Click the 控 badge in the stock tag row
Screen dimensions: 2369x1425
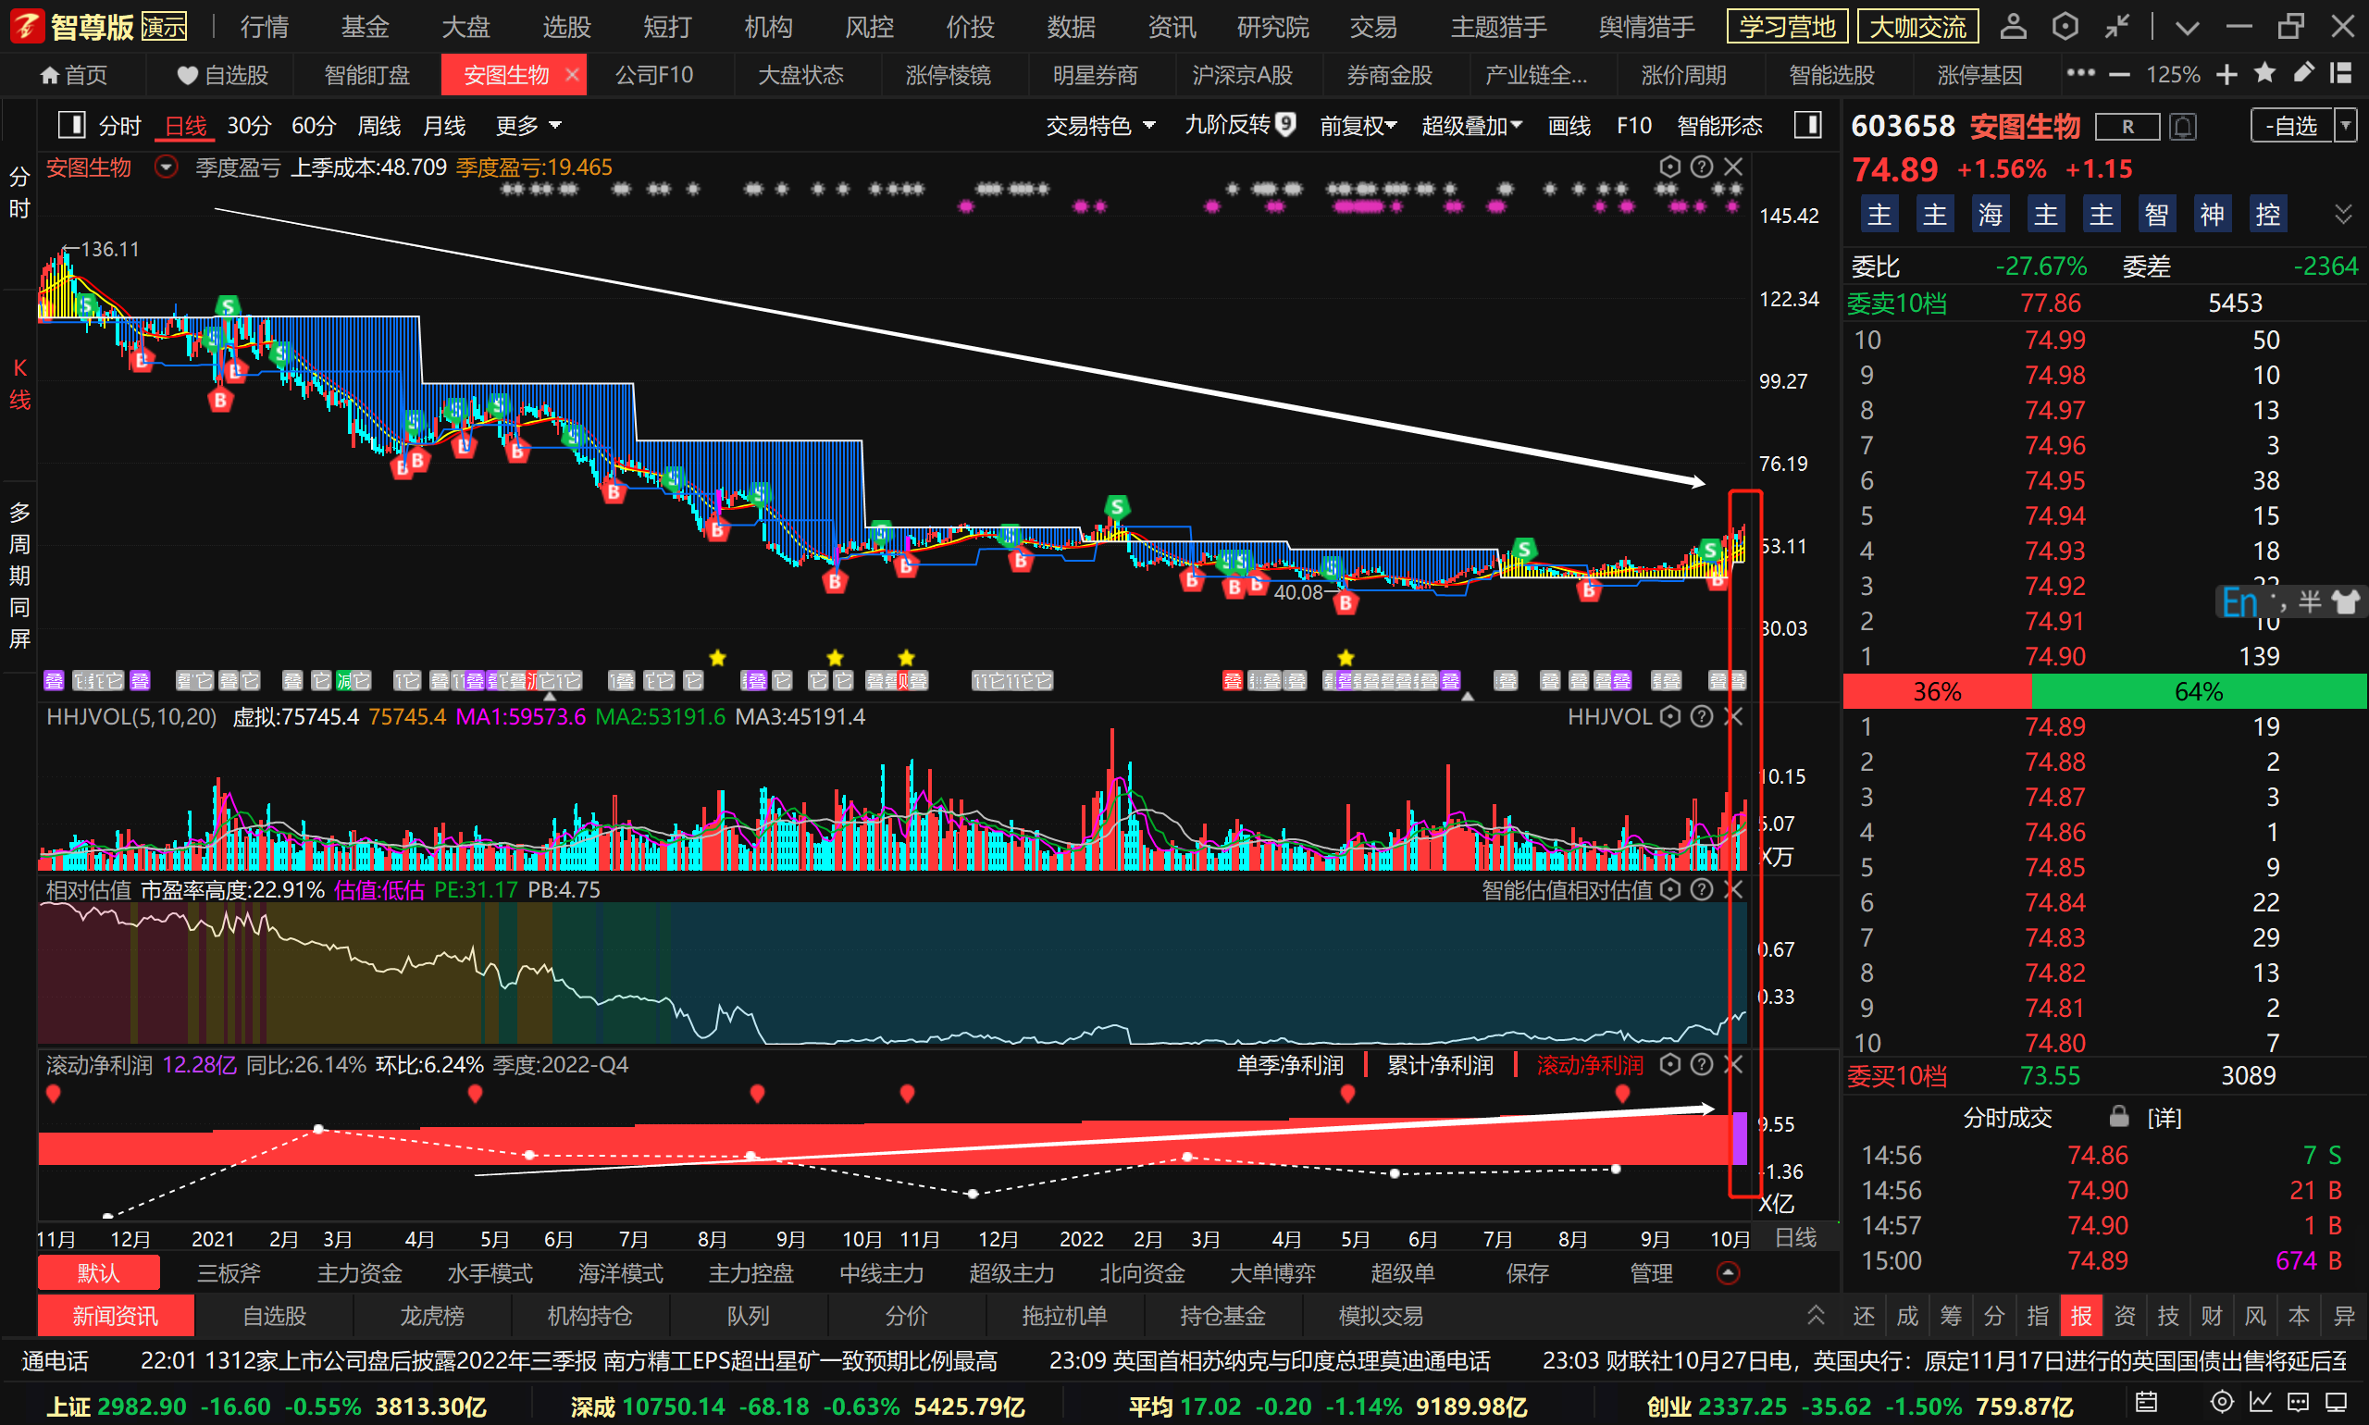click(x=2267, y=213)
